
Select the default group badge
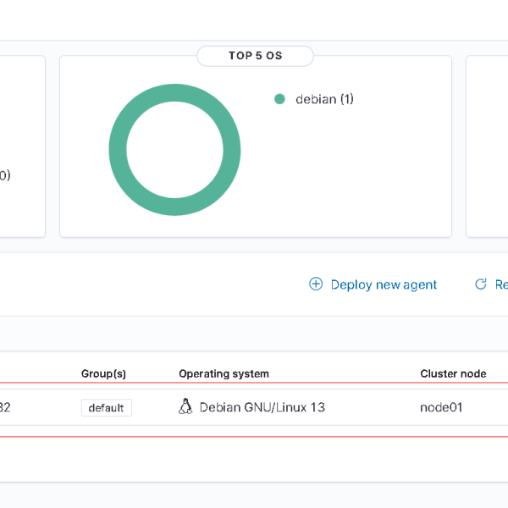107,408
